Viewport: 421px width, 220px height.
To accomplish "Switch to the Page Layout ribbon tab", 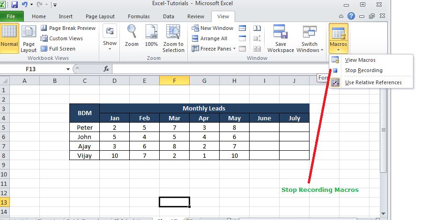I will (100, 16).
